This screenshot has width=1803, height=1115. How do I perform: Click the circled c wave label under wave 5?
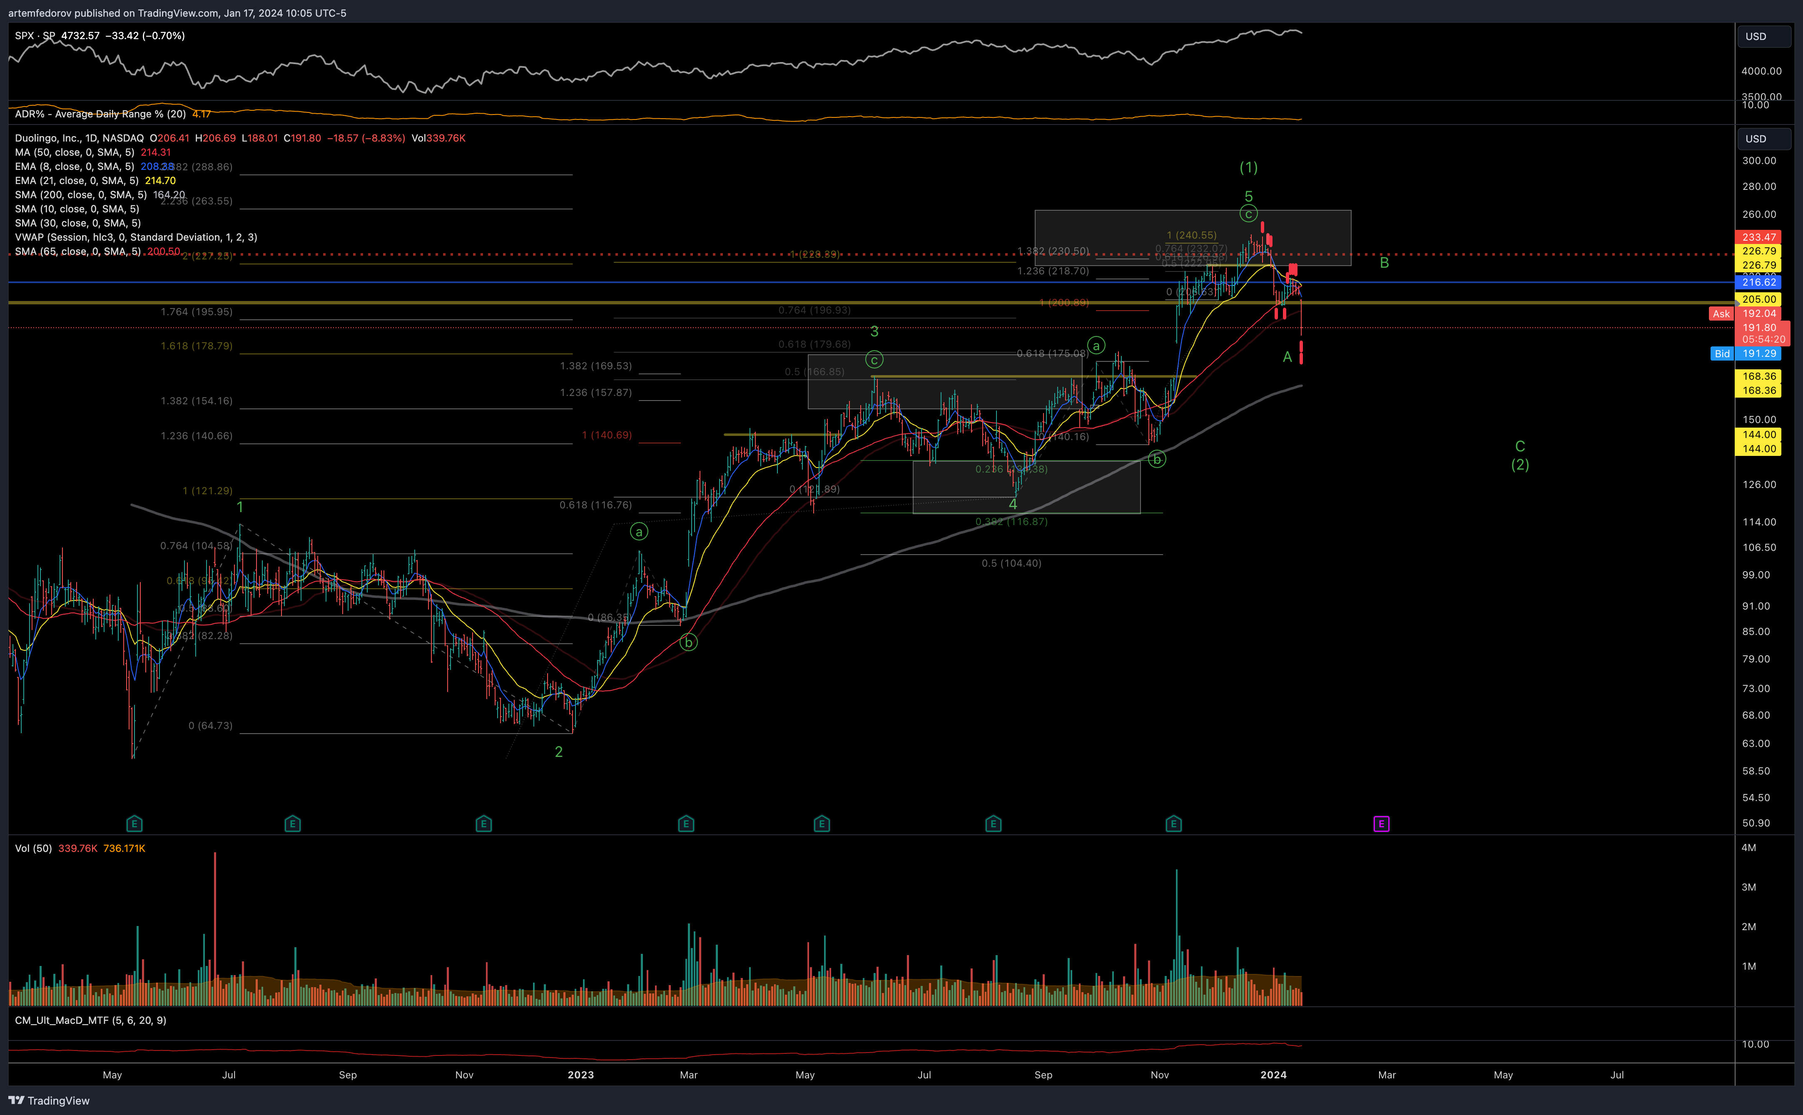click(x=1248, y=214)
